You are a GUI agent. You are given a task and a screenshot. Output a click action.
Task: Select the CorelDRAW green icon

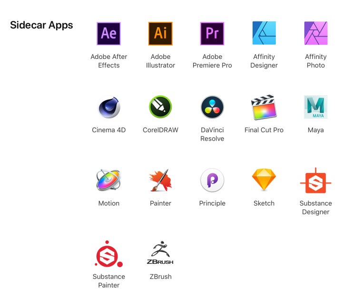160,107
